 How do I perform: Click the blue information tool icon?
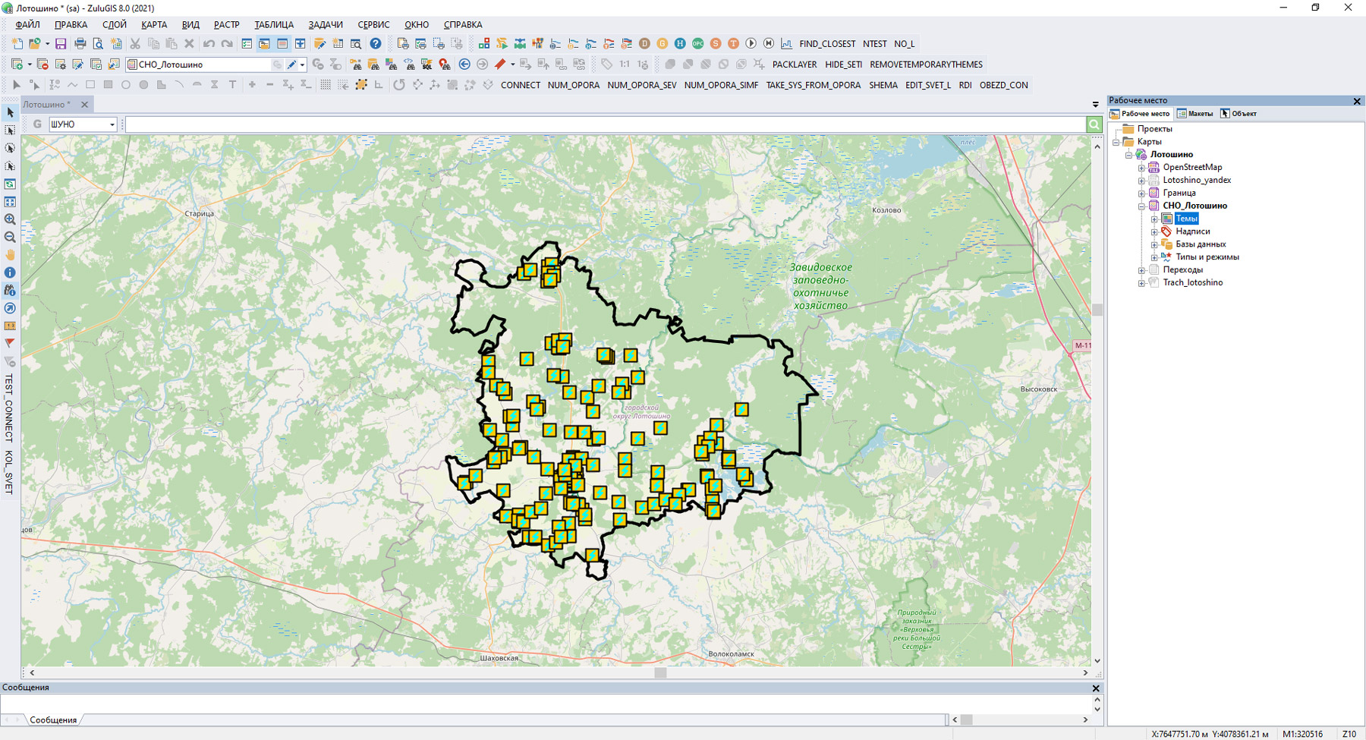point(10,272)
